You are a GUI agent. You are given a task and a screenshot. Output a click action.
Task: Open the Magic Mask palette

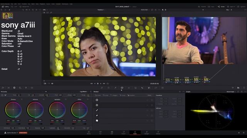[x=135, y=88]
